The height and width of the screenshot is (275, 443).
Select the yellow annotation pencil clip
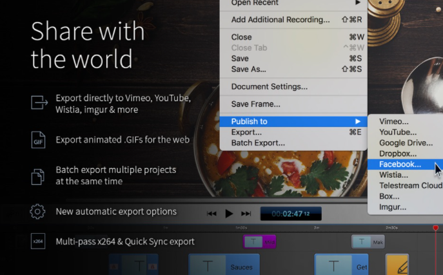coord(397,265)
